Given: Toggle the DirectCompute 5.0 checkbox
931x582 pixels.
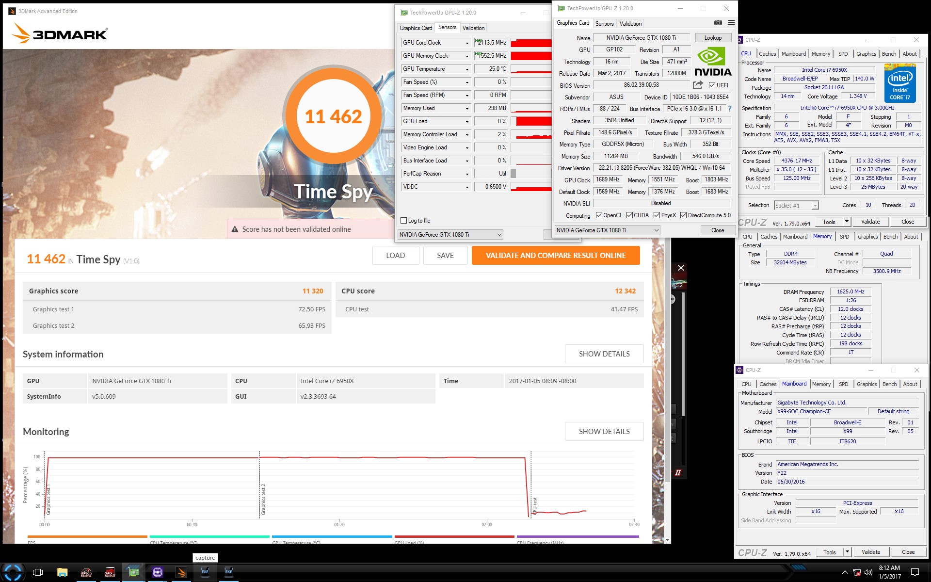Looking at the screenshot, I should pos(683,215).
